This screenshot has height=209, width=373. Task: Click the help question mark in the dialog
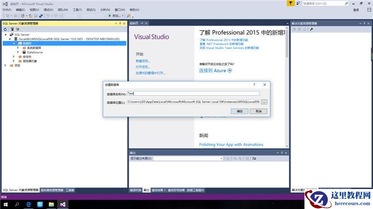pos(254,85)
